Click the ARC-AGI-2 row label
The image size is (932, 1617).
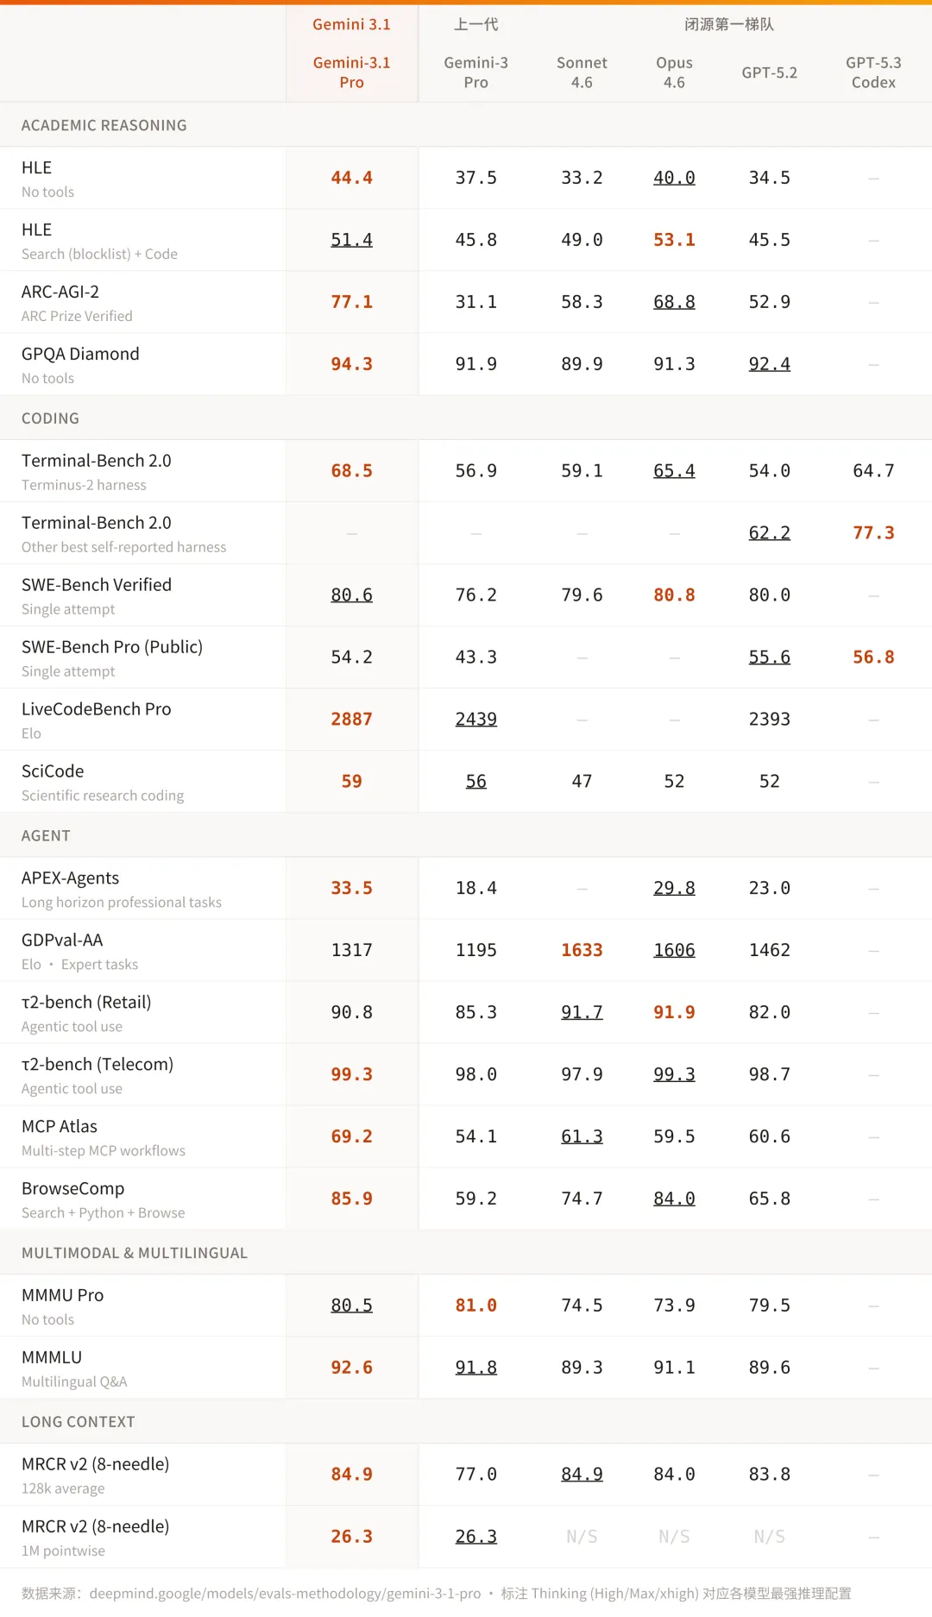(x=60, y=292)
